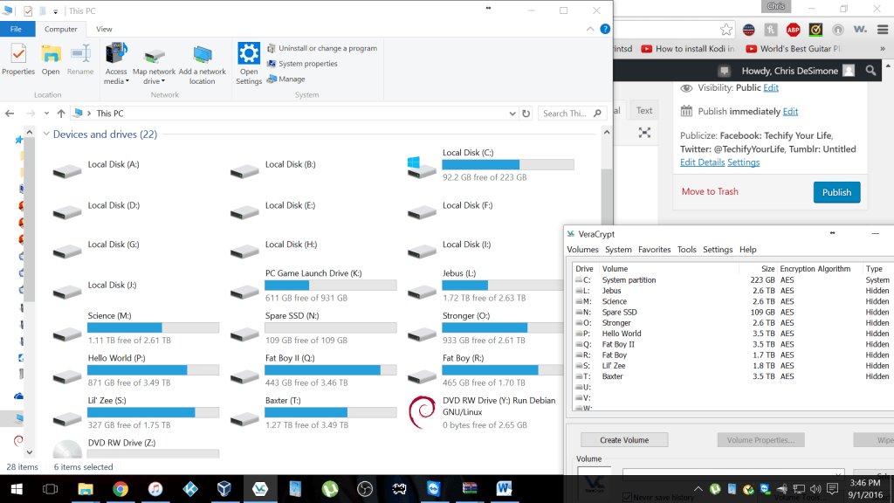
Task: Open Properties in the Computer ribbon
Action: click(x=18, y=59)
